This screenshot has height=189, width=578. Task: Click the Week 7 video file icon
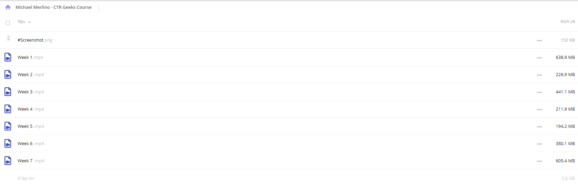tap(8, 161)
